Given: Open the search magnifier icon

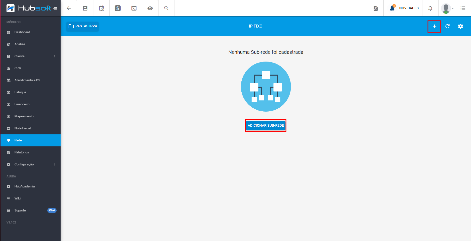Looking at the screenshot, I should (x=166, y=8).
